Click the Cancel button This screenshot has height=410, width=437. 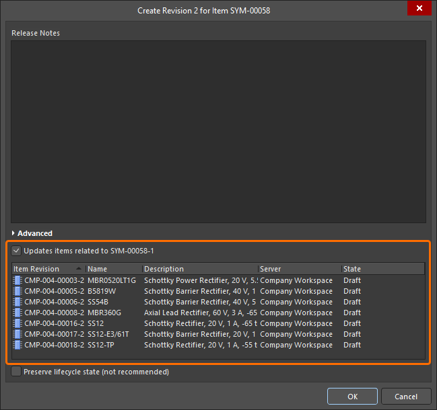coord(406,397)
